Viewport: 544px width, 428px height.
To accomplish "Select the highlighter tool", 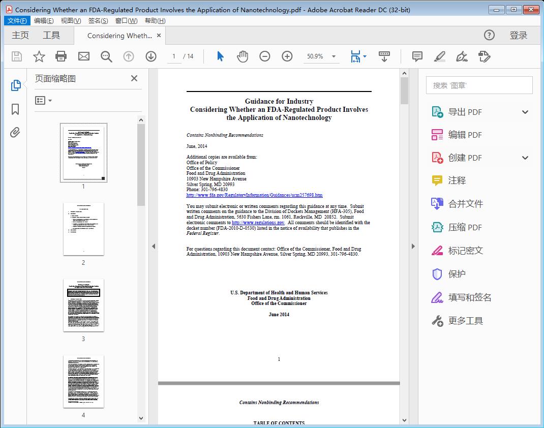I will 440,56.
